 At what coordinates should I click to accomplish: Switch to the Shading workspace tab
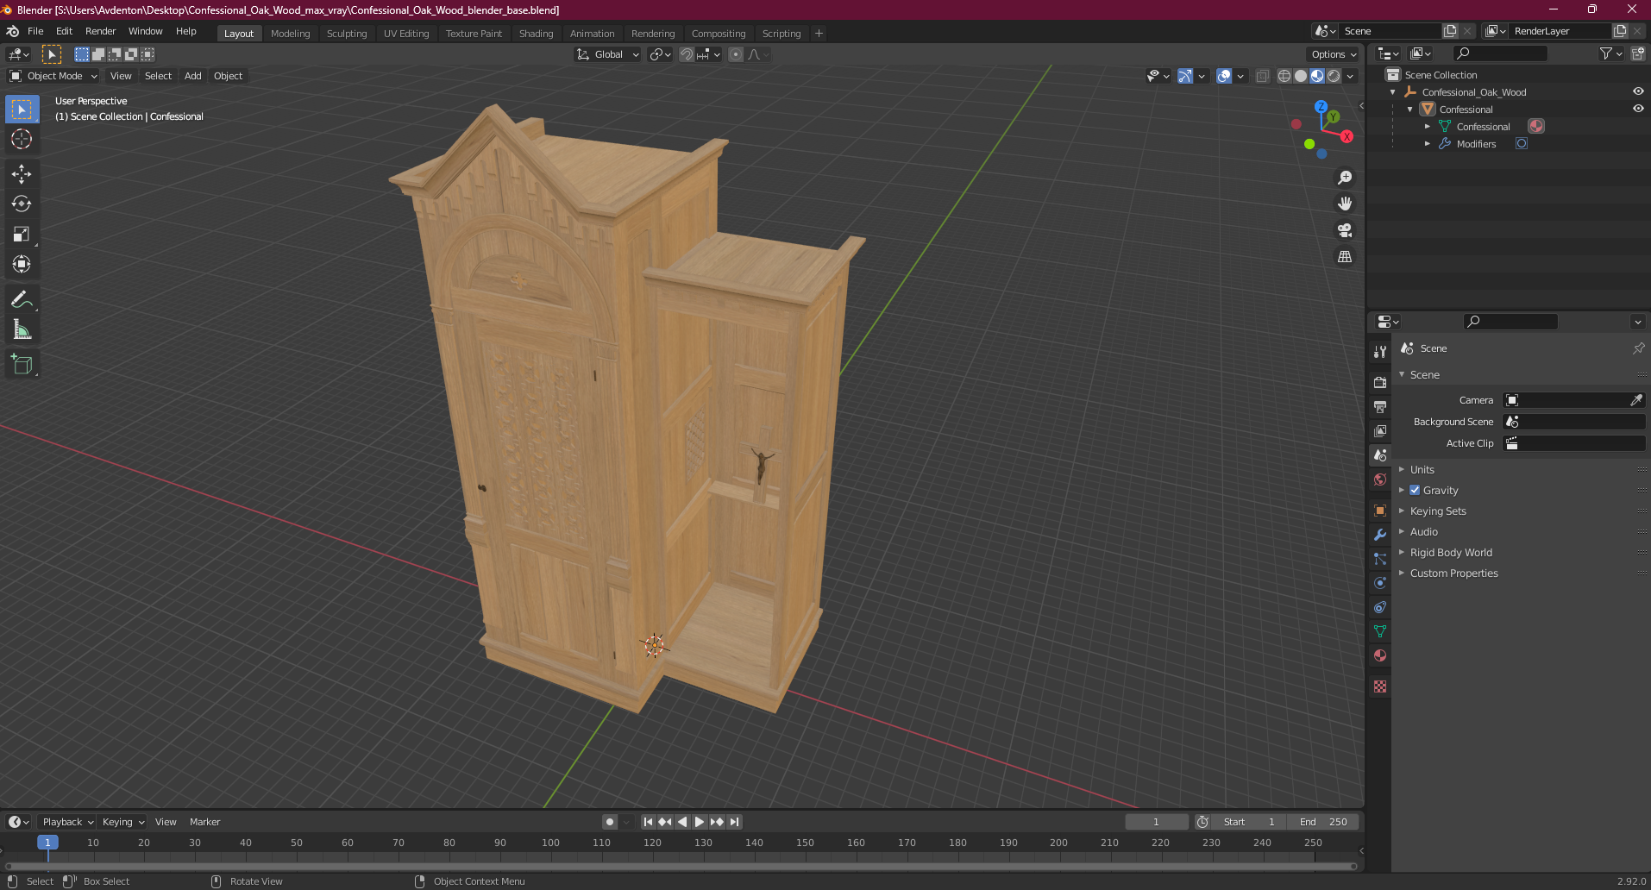tap(536, 34)
